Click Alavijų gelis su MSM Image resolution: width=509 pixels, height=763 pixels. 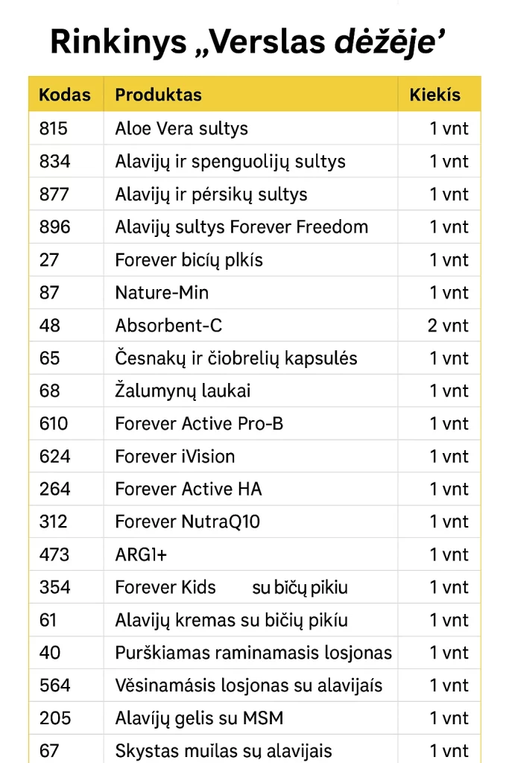pyautogui.click(x=199, y=719)
